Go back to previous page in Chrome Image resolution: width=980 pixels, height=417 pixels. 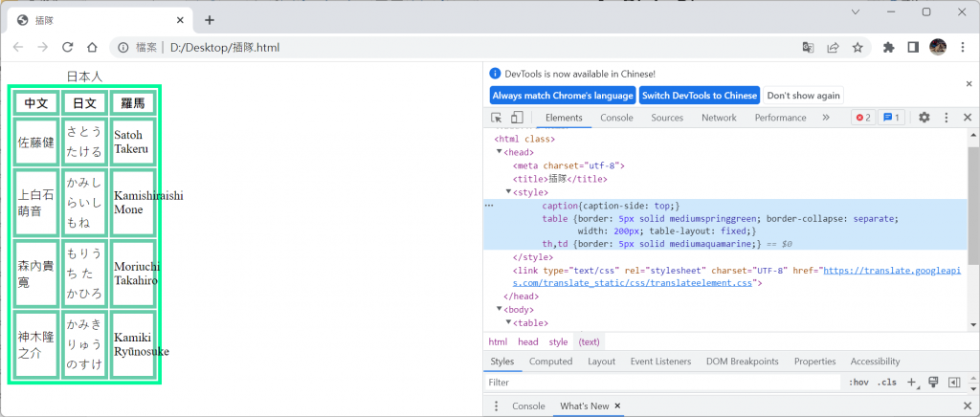point(18,48)
